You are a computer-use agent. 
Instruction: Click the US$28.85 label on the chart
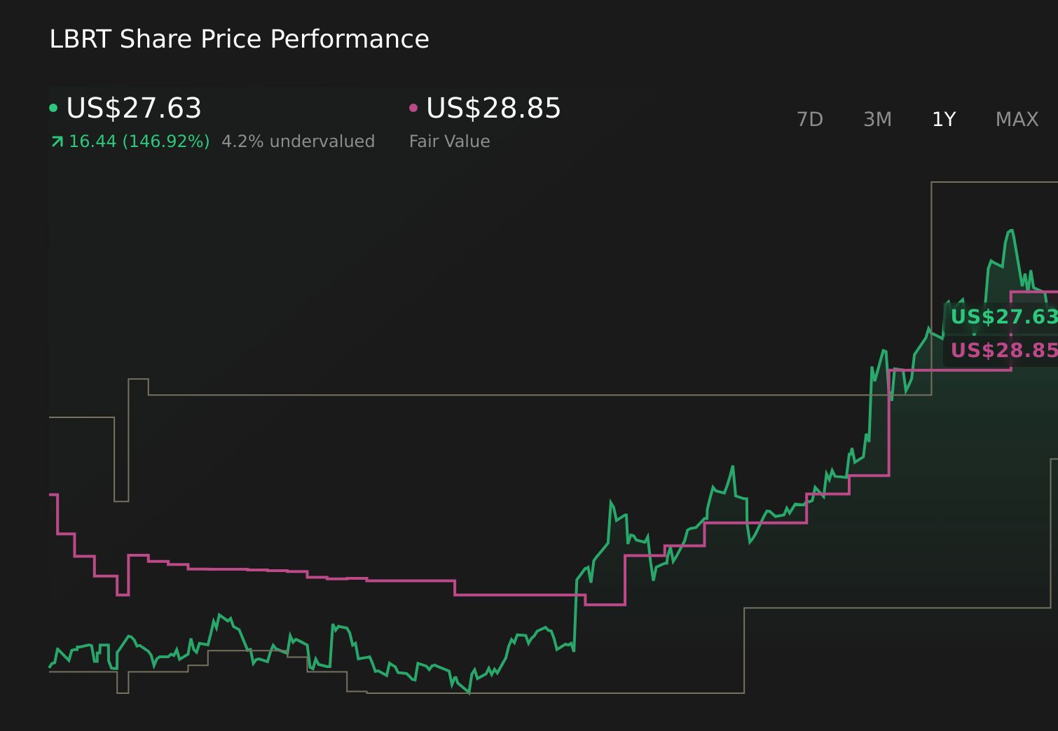(1005, 350)
